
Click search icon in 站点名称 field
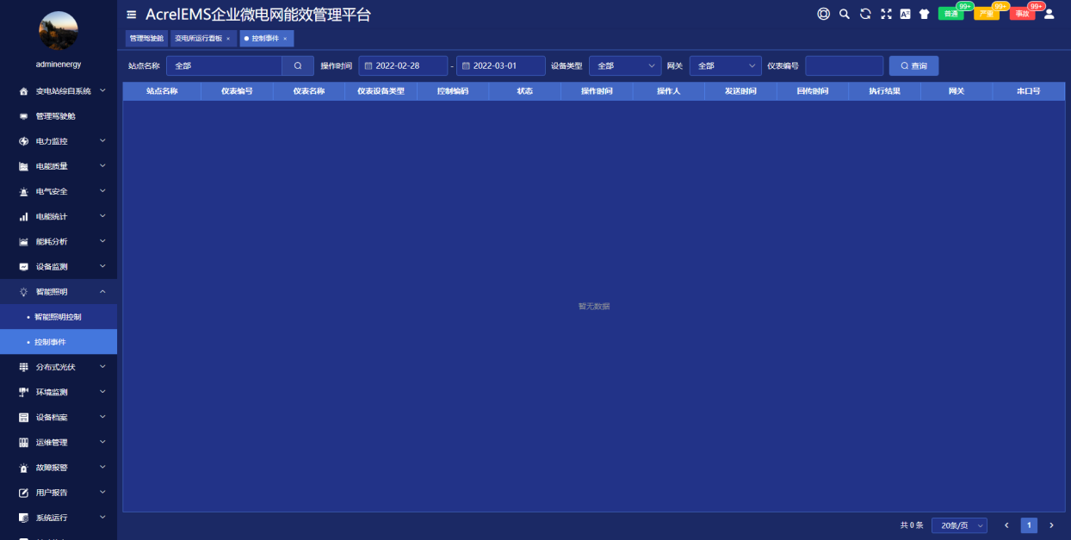[298, 66]
